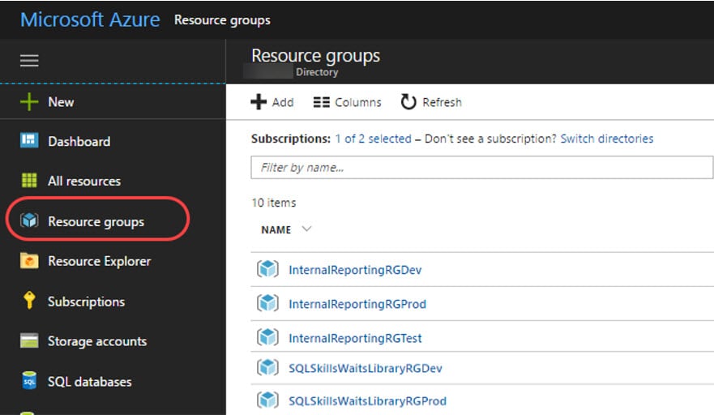The width and height of the screenshot is (714, 415).
Task: Click the Refresh button label
Action: tap(442, 102)
